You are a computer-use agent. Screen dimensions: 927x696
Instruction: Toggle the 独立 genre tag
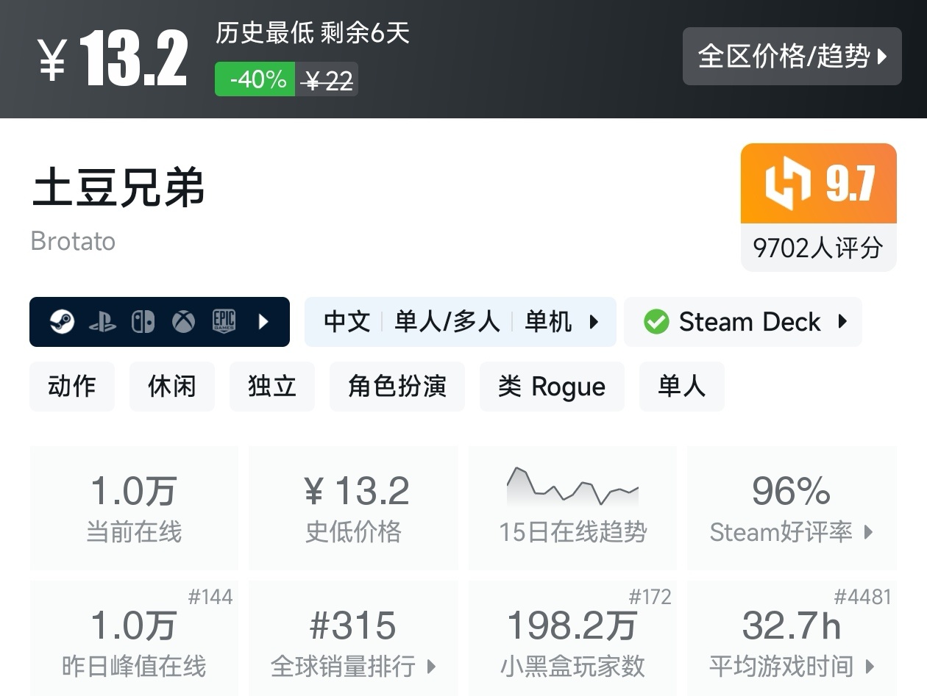(271, 386)
